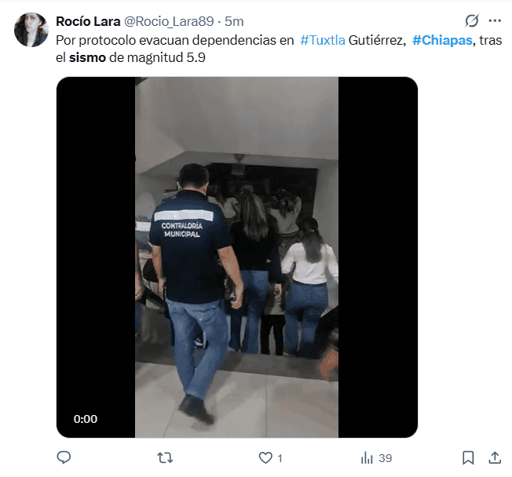Click the Rocío Lara display name
The height and width of the screenshot is (477, 512).
click(88, 21)
